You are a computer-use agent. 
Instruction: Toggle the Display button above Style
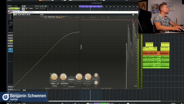pyautogui.click(x=71, y=76)
